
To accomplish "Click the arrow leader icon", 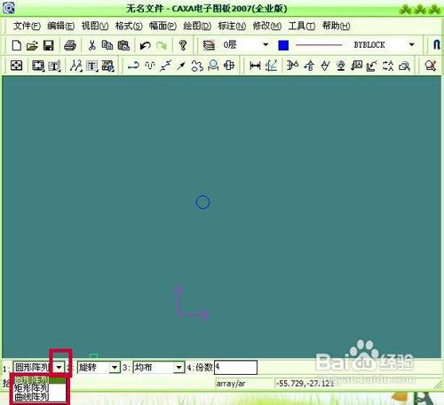I will (x=181, y=66).
